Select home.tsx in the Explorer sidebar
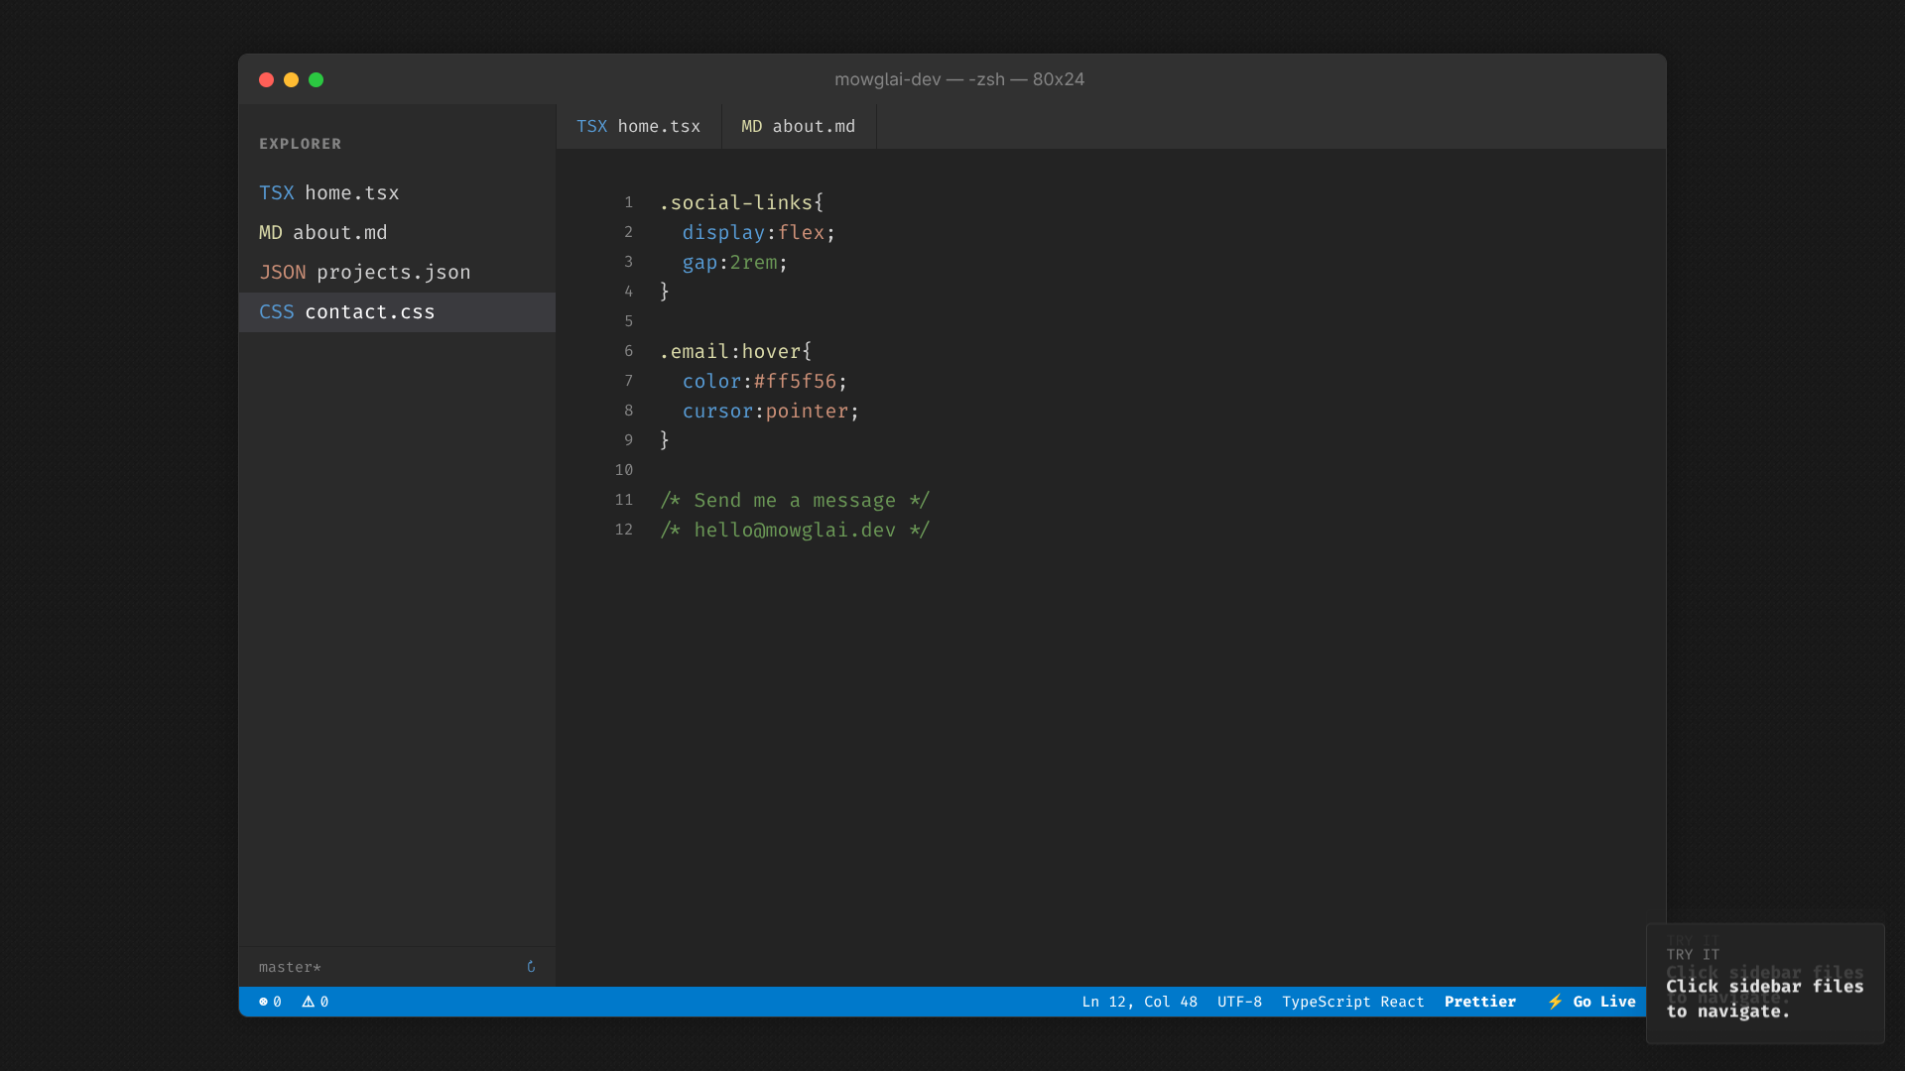 [351, 192]
